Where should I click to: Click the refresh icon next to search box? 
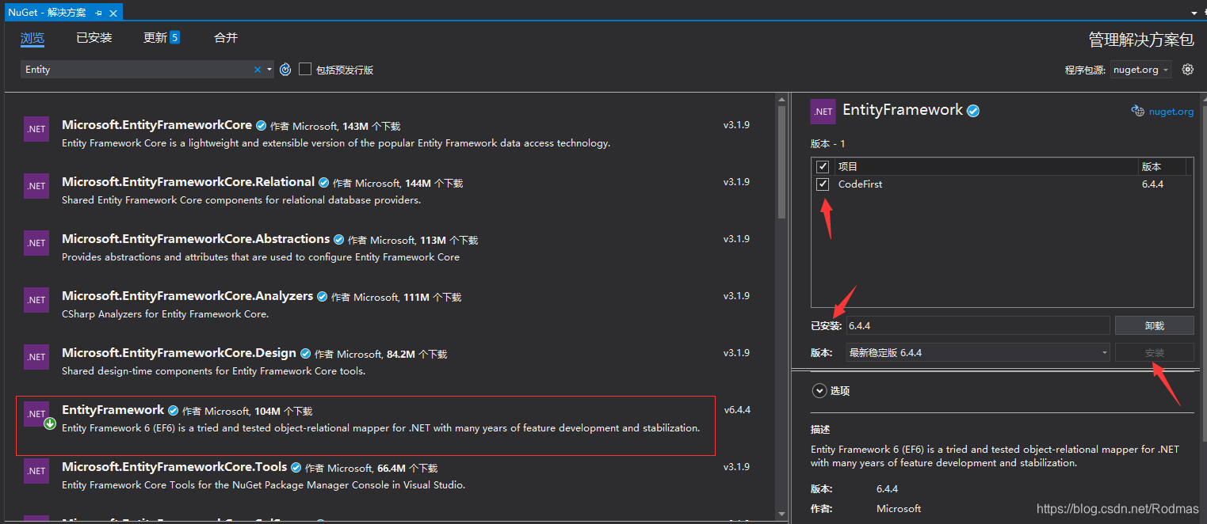[286, 70]
